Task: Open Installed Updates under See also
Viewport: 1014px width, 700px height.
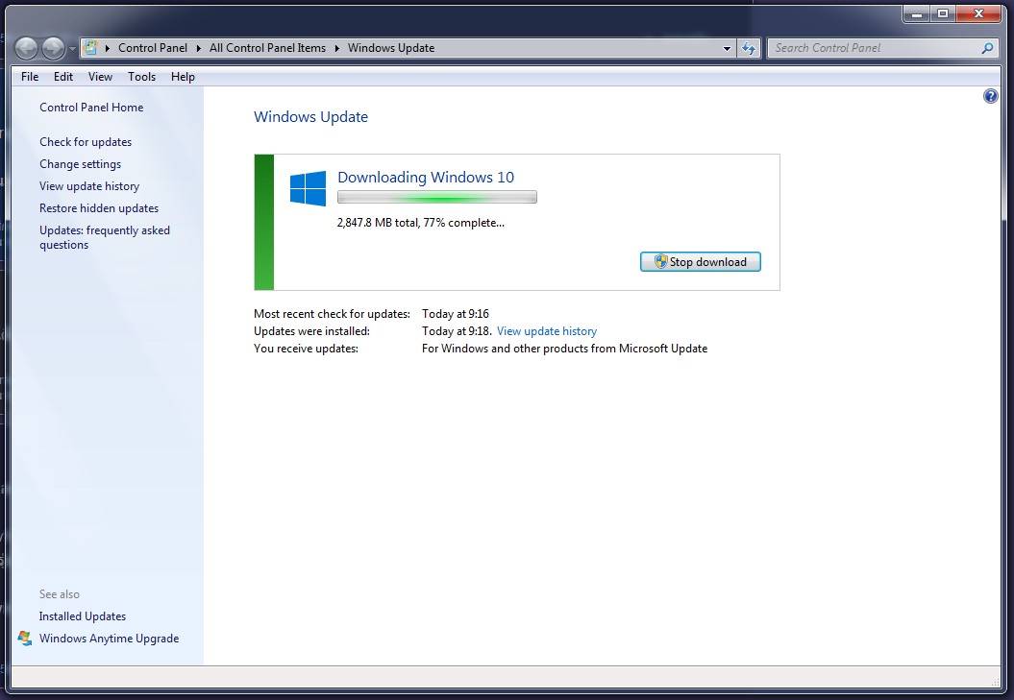Action: coord(82,616)
